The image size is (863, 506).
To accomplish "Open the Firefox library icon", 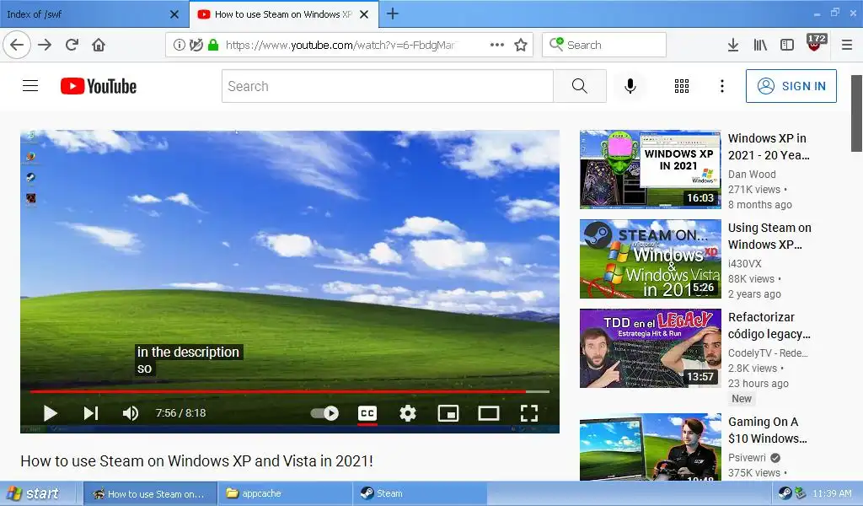I will tap(760, 45).
